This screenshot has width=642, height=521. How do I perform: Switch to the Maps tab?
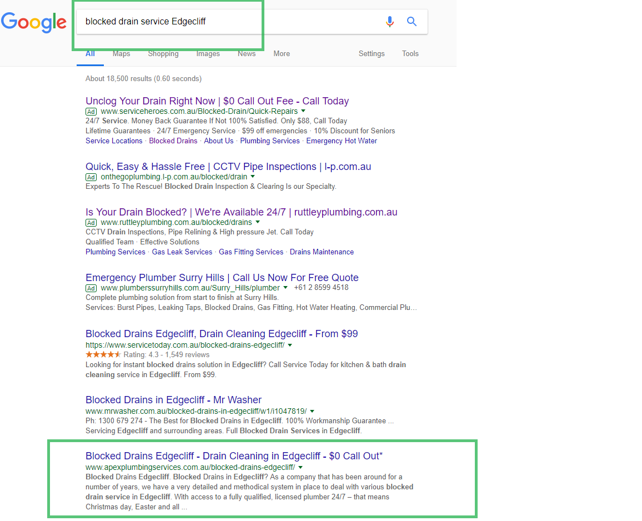click(x=121, y=54)
